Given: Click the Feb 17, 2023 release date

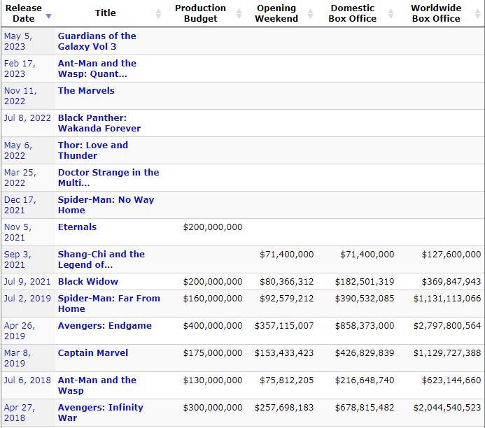Looking at the screenshot, I should click(20, 69).
